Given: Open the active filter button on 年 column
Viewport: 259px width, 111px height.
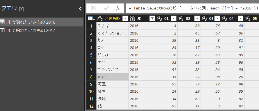Looking at the screenshot, I should (152, 19).
